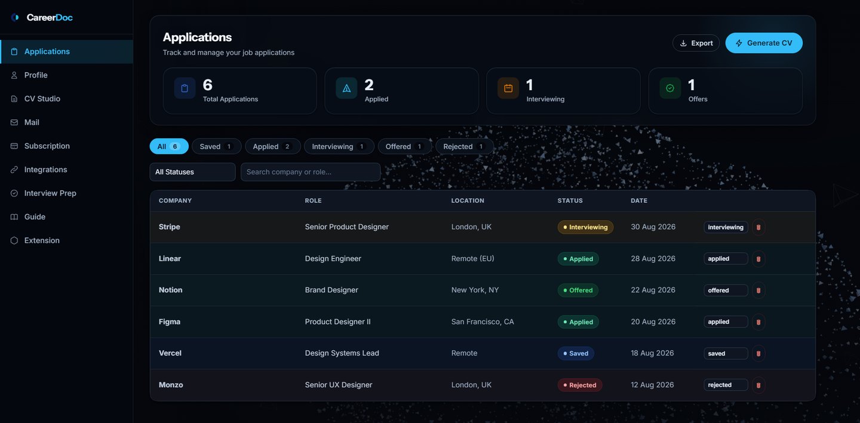
Task: Select the Applied filter tab
Action: 272,146
